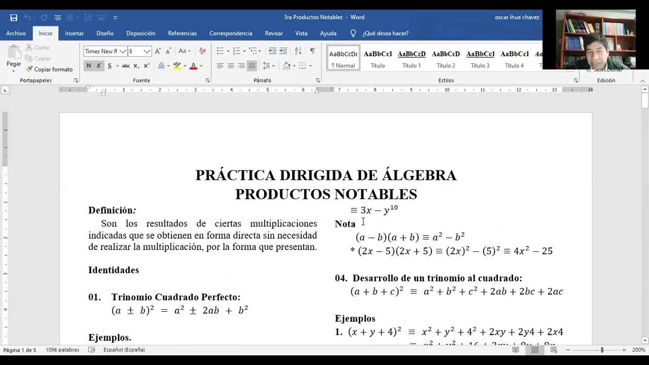Screen dimensions: 649x365
Task: Toggle show paragraph marks (¶)
Action: (x=312, y=51)
